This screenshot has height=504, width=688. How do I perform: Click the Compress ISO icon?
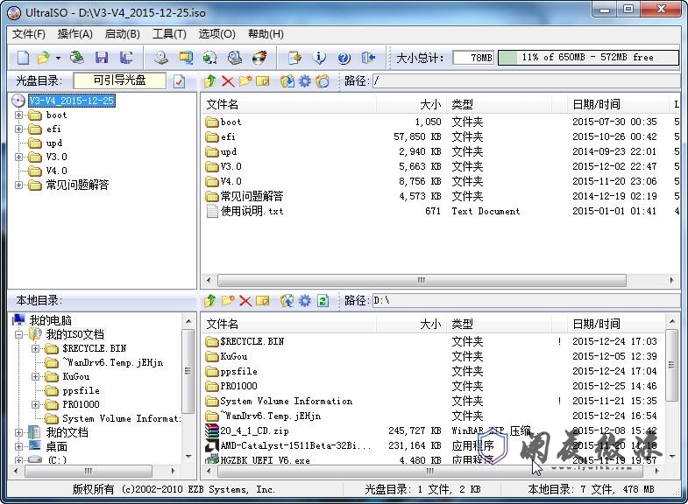coord(186,58)
